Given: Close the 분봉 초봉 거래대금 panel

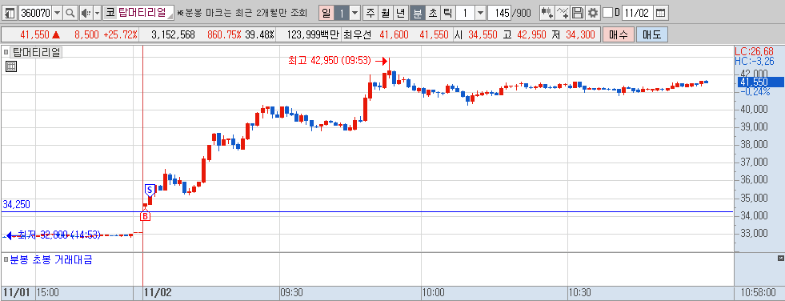Looking at the screenshot, I should pos(780,258).
